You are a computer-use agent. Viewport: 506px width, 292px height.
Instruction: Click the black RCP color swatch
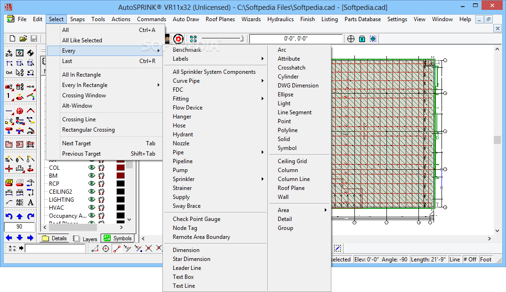tap(120, 183)
